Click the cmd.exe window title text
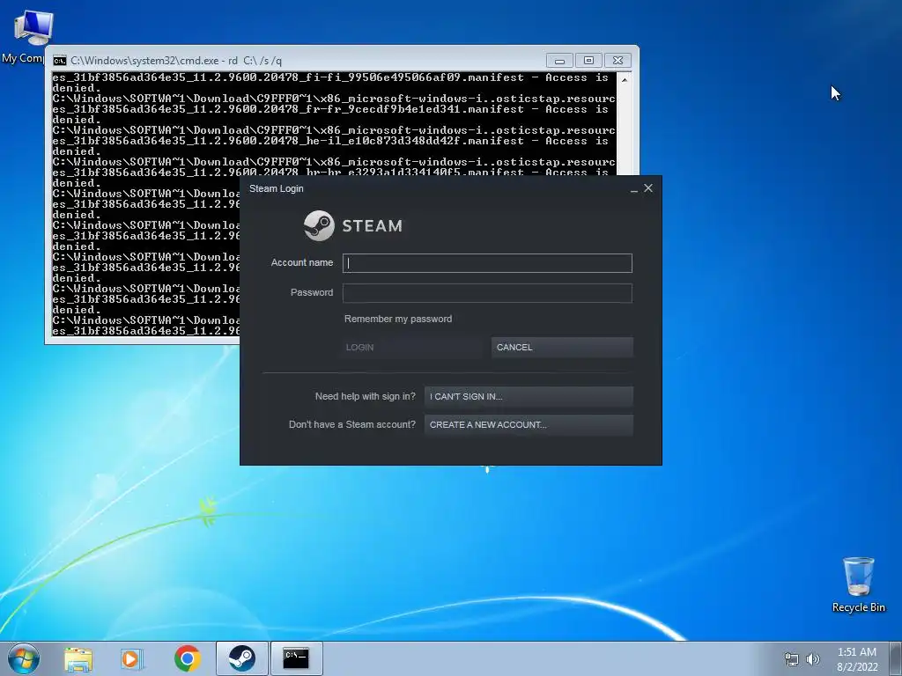Screen dimensions: 902x676 (x=176, y=61)
